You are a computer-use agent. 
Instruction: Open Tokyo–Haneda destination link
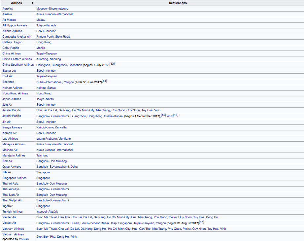(x=46, y=25)
